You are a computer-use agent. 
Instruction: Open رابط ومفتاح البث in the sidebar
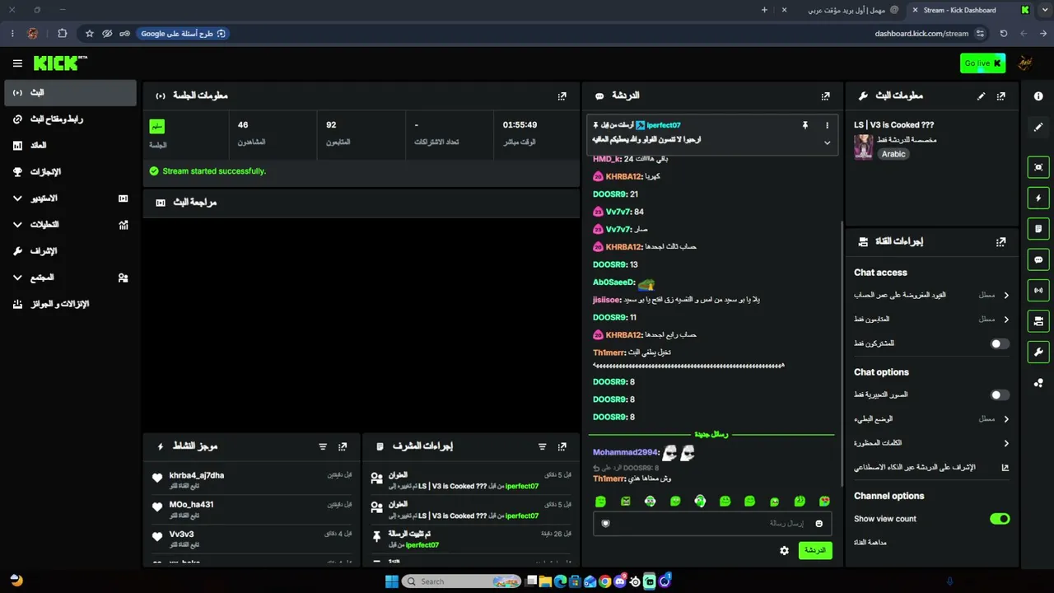70,119
